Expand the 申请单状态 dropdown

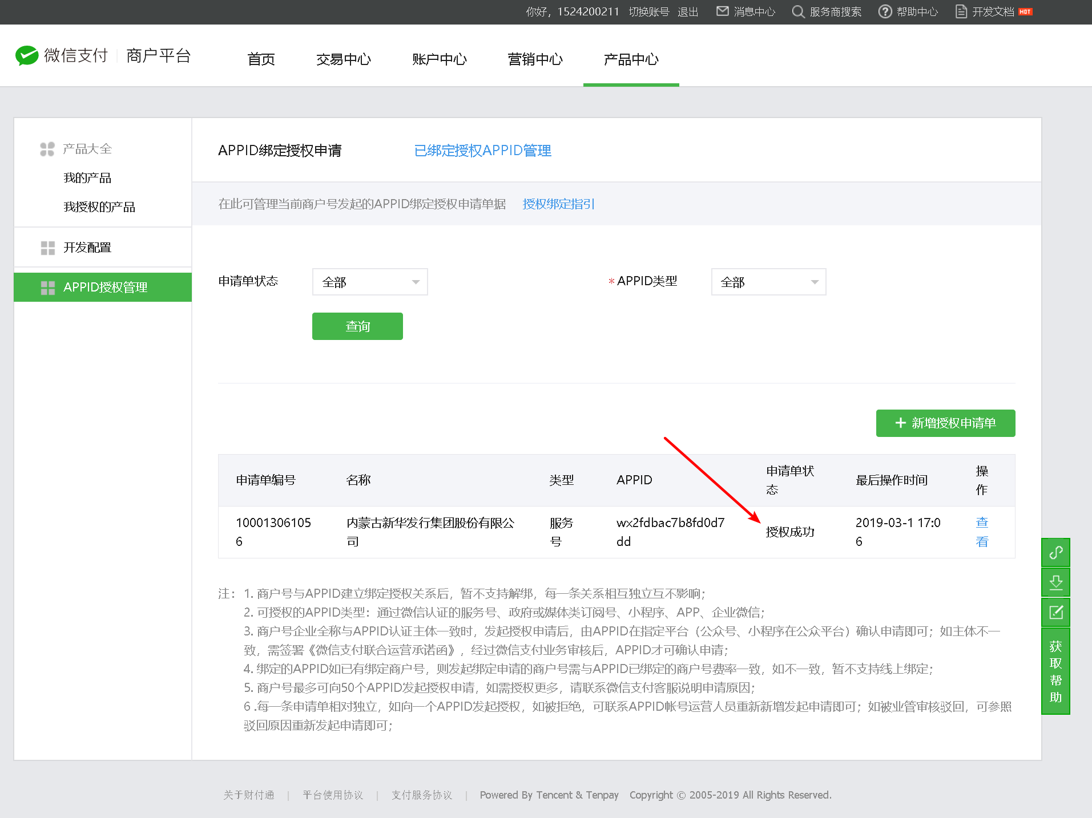coord(370,282)
